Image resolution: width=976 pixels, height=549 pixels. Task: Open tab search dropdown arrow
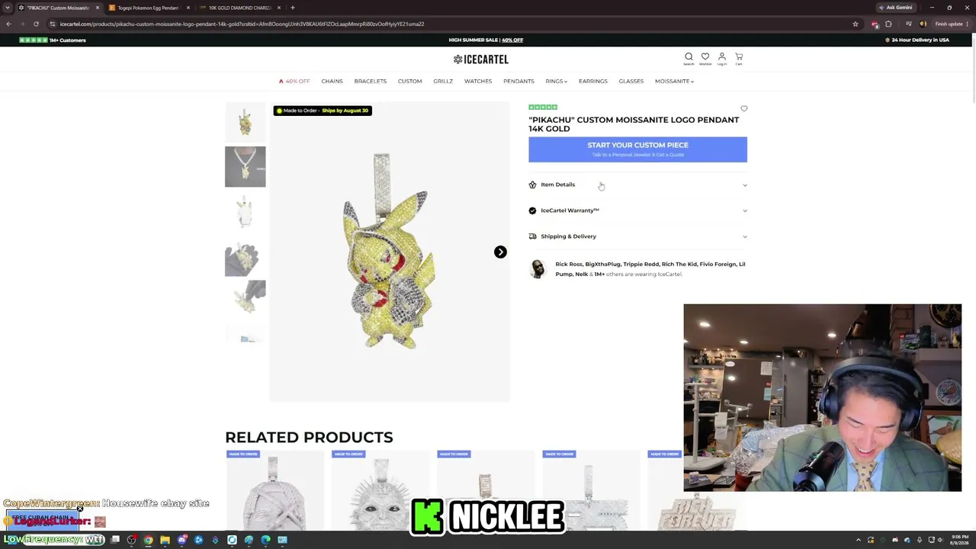tap(7, 8)
